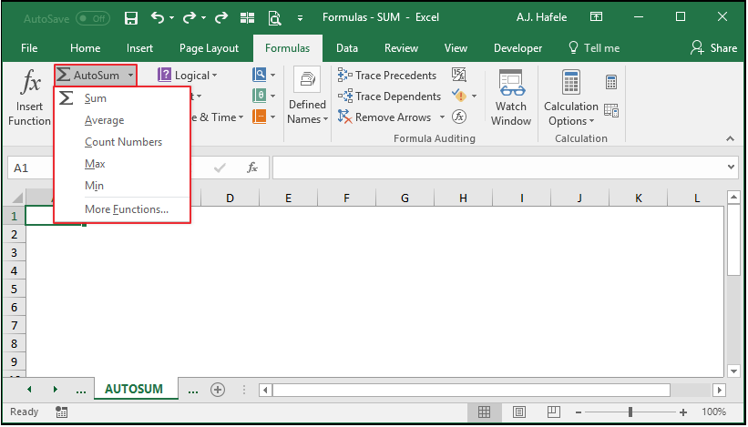This screenshot has height=427, width=748.
Task: Select the AUTOSUM sheet tab
Action: (134, 390)
